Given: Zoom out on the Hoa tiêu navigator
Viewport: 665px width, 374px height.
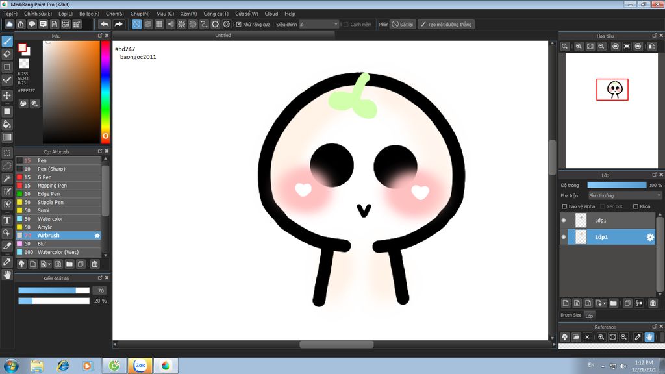Looking at the screenshot, I should tap(601, 46).
